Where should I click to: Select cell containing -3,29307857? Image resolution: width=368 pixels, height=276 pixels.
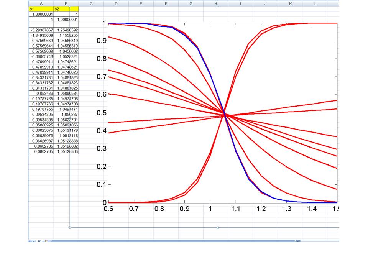tap(41, 30)
